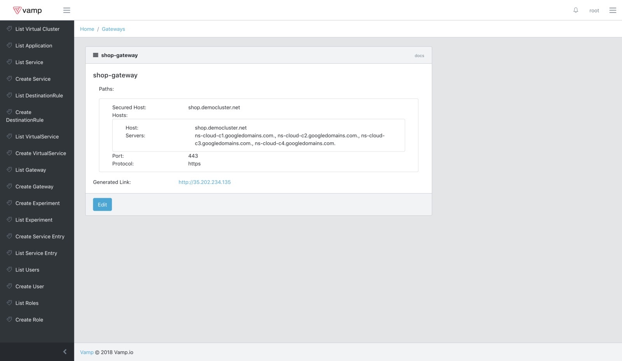Open List Users page
Screen dimensions: 622x361
point(37,270)
